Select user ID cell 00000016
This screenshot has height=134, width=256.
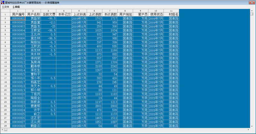(18, 78)
